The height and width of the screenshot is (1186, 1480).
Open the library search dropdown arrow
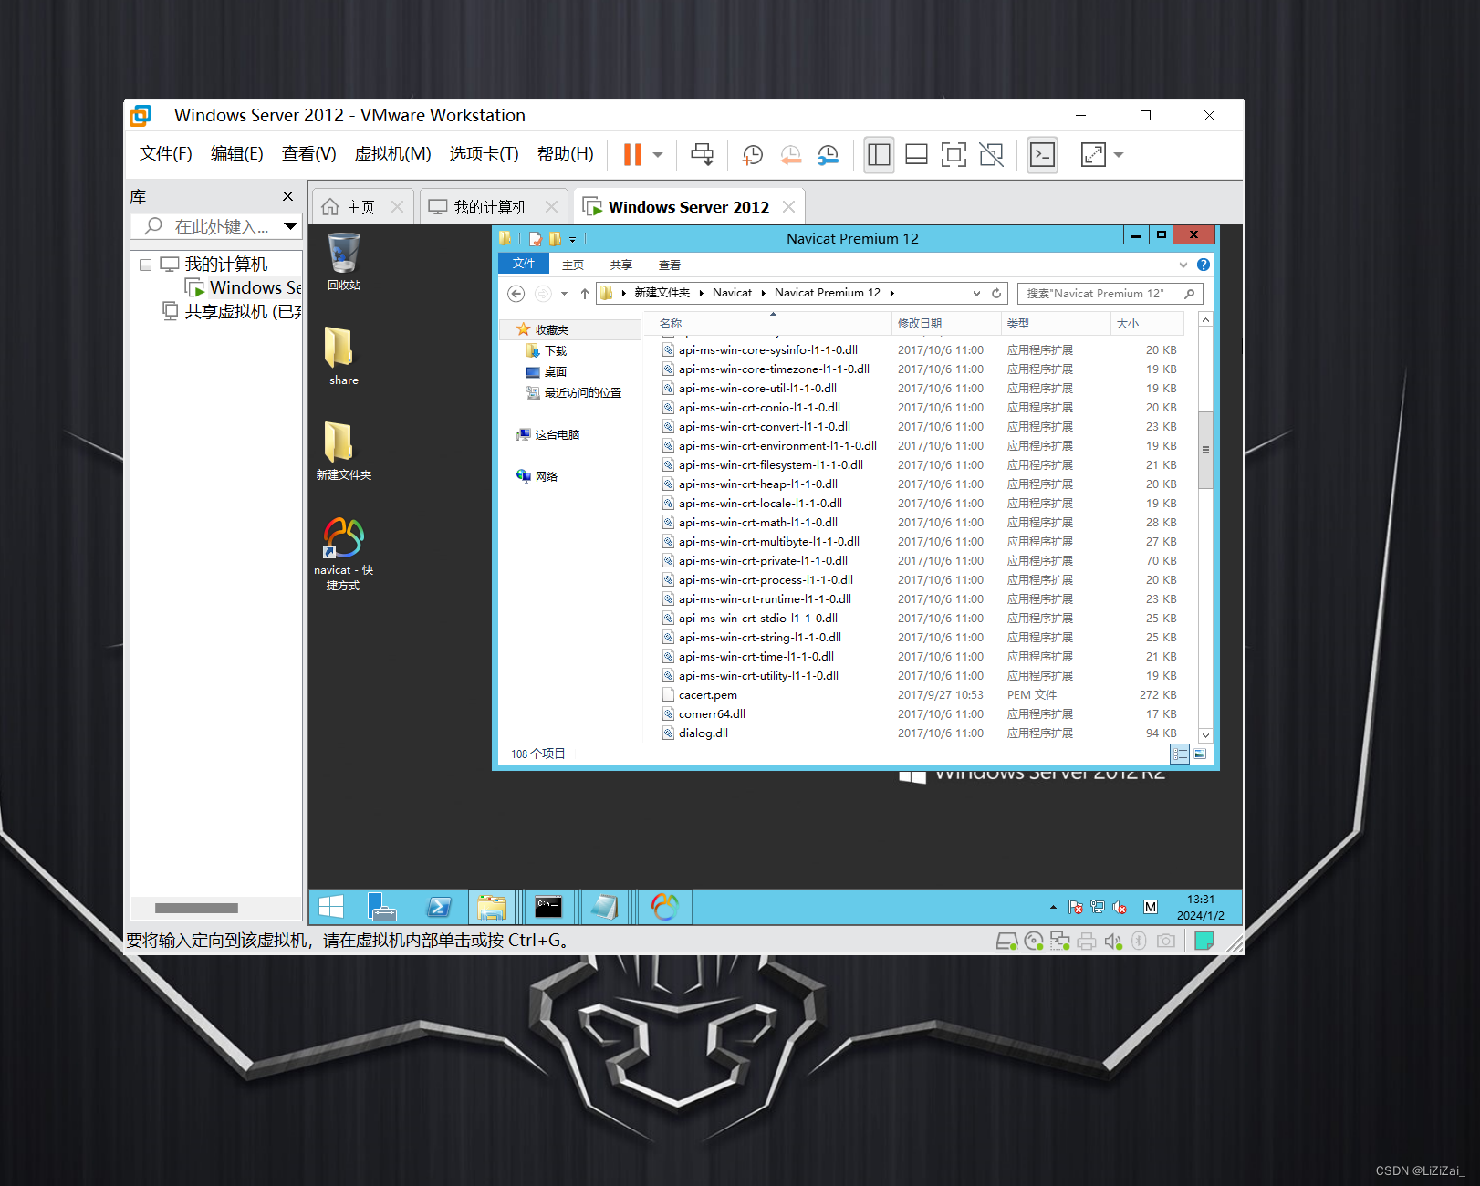click(x=290, y=225)
